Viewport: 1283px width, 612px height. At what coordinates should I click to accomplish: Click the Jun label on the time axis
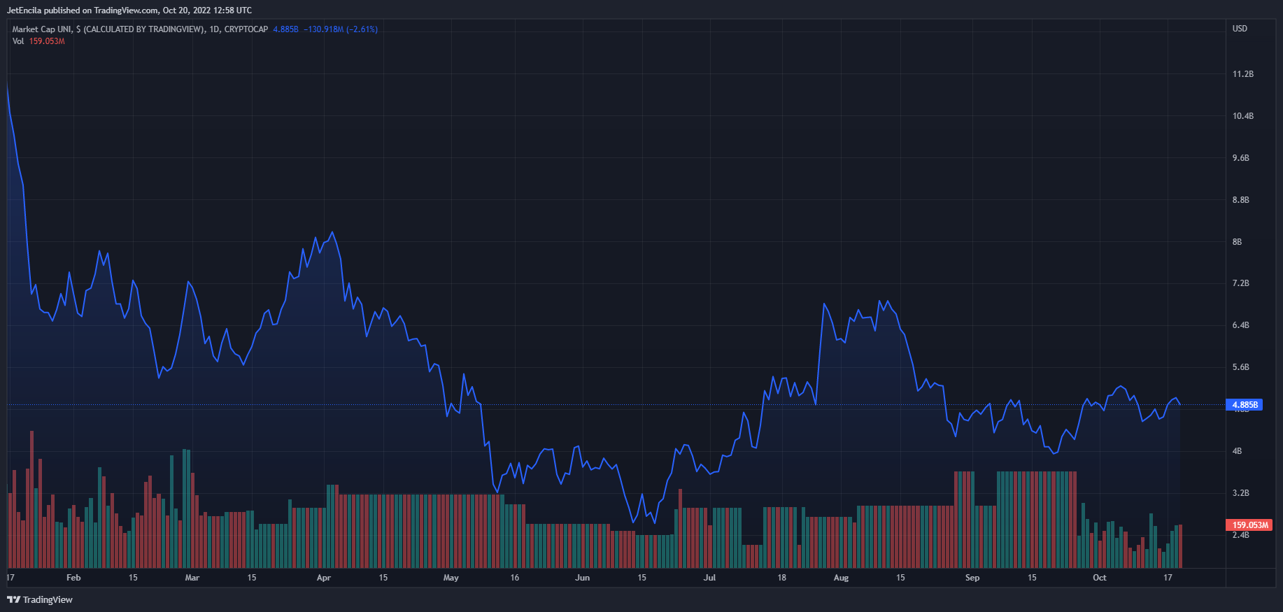pos(582,578)
